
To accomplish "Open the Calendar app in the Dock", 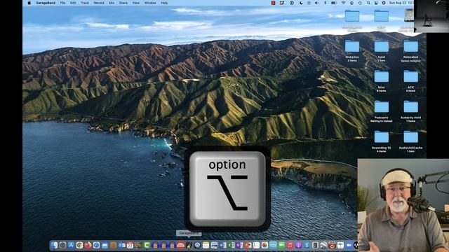I will pyautogui.click(x=130, y=245).
